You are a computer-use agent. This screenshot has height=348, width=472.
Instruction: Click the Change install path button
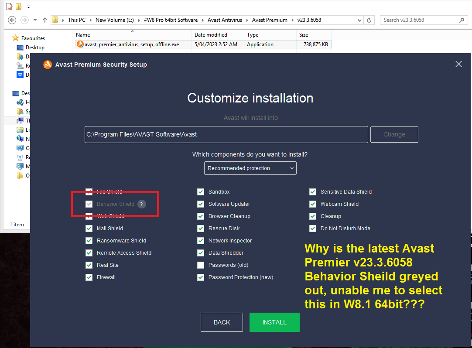click(394, 135)
